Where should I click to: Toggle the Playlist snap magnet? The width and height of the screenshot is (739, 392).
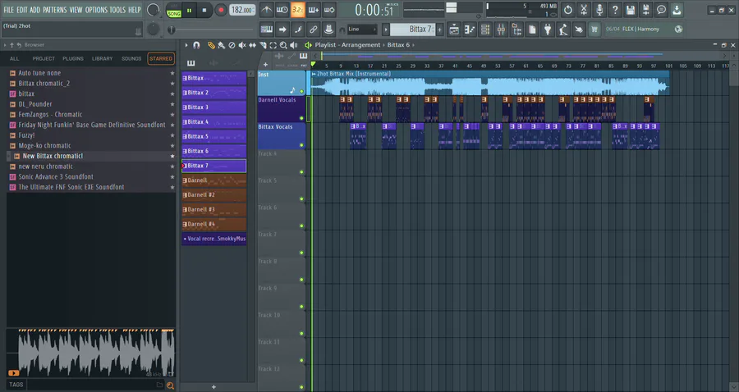tap(196, 45)
